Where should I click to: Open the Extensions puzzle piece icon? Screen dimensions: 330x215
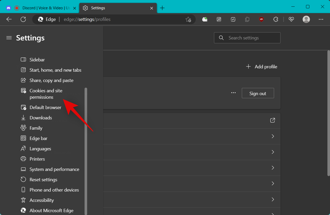[276, 19]
